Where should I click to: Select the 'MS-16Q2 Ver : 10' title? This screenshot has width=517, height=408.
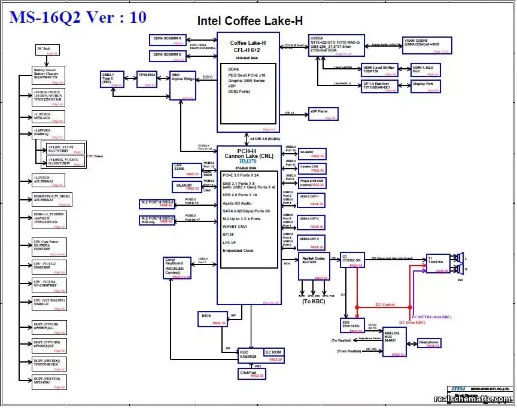[78, 17]
